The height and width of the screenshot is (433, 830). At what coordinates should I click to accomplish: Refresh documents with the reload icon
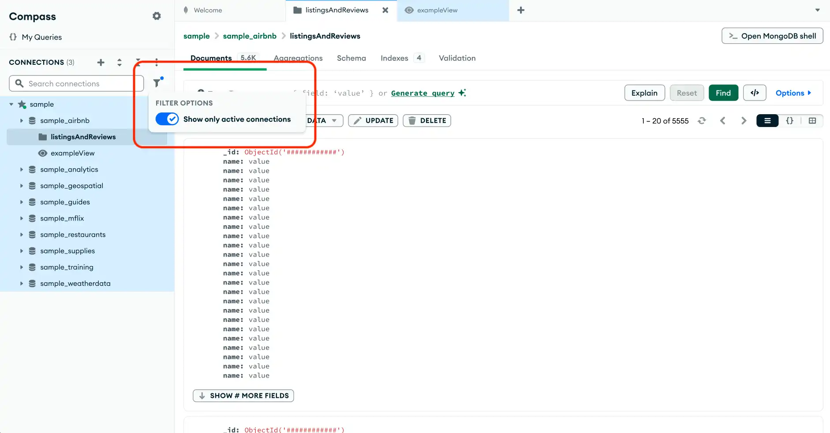tap(702, 120)
